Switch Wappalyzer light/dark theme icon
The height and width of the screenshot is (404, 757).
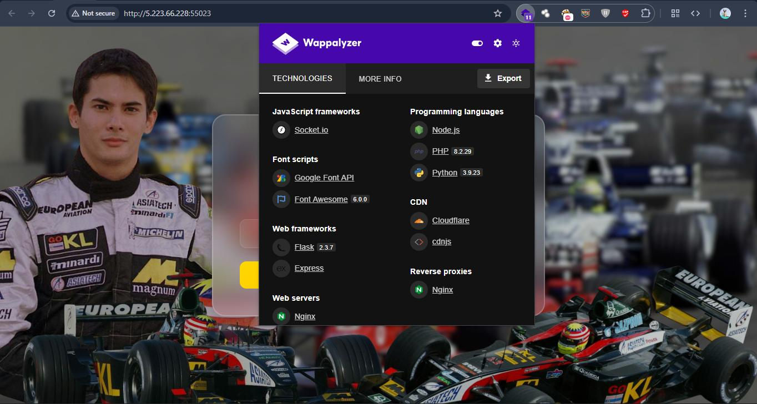pyautogui.click(x=516, y=43)
